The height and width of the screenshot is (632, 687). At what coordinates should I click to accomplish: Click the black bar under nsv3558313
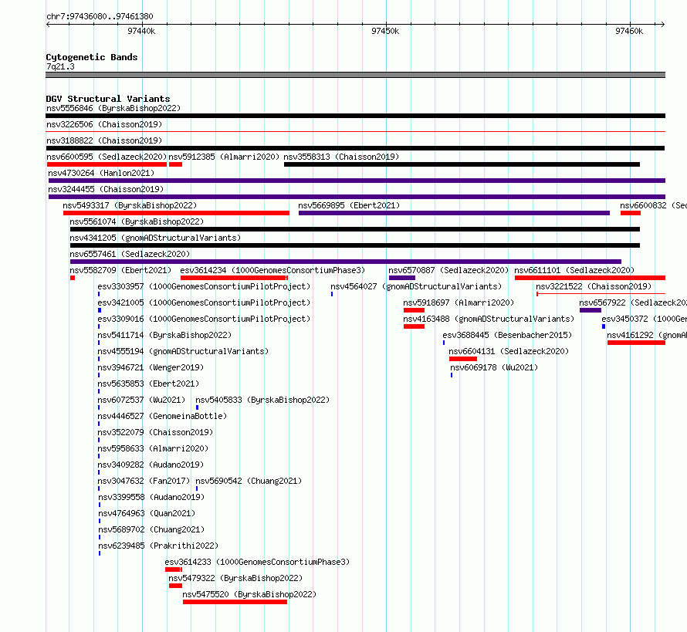[462, 164]
